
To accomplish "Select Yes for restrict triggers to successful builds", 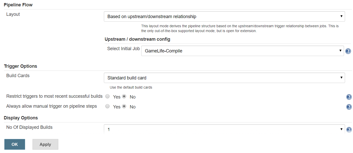I will coord(108,96).
